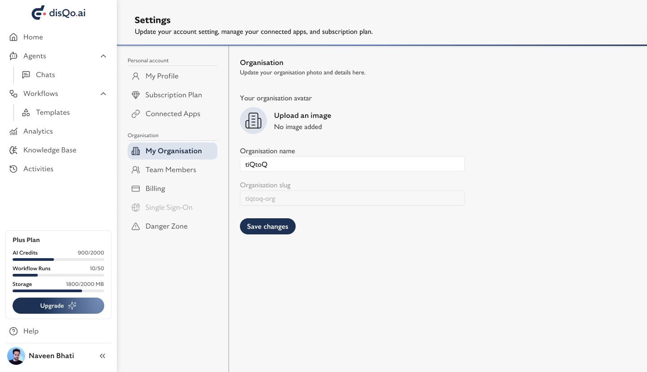Image resolution: width=647 pixels, height=372 pixels.
Task: Go to Billing settings
Action: tap(173, 189)
